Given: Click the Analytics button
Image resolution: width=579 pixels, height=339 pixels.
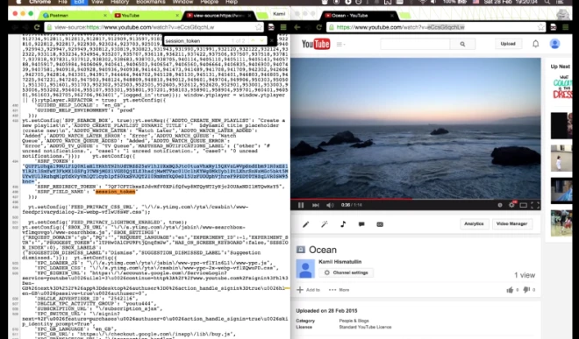Looking at the screenshot, I should click(x=474, y=224).
